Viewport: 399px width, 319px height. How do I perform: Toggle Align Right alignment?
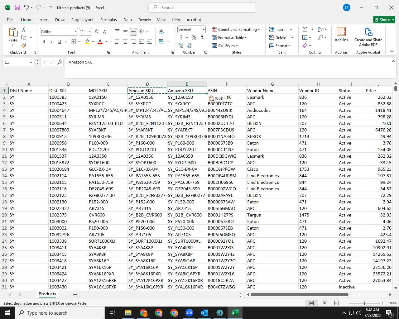133,41
